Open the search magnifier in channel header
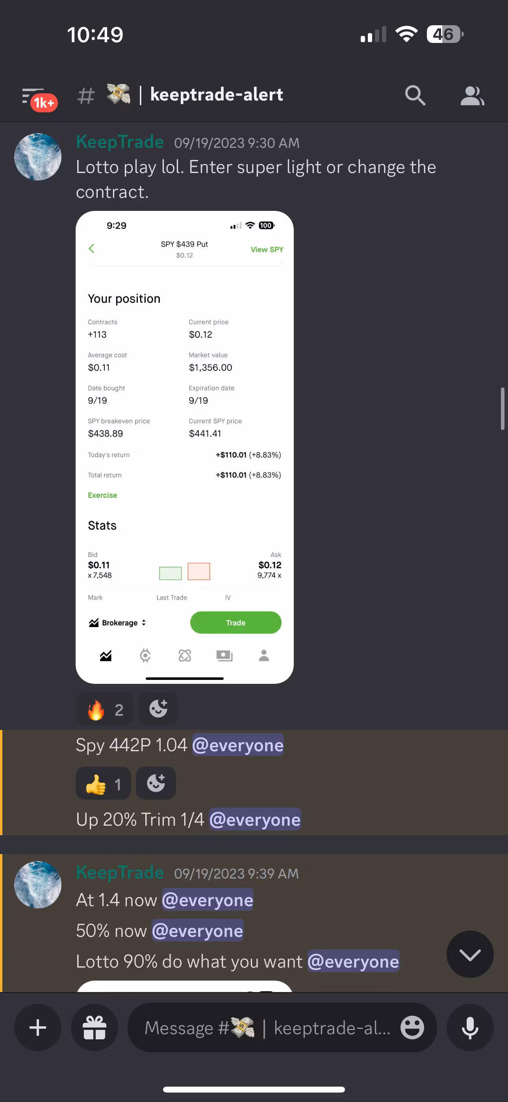508x1102 pixels. click(415, 95)
